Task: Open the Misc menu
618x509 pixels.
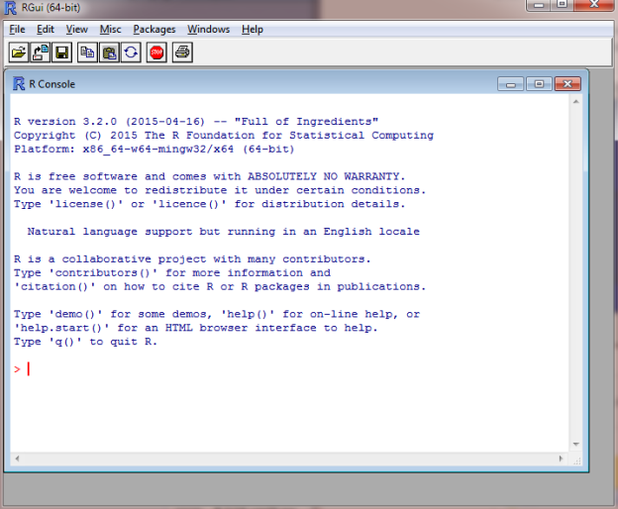Action: tap(110, 30)
